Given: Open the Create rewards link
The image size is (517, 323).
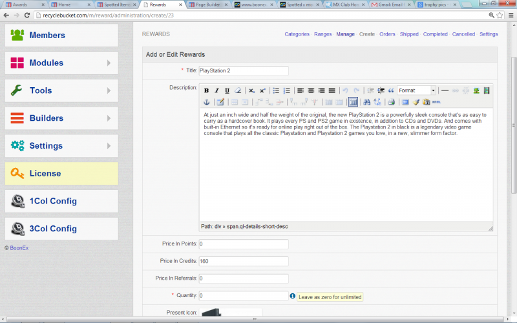Looking at the screenshot, I should [367, 34].
